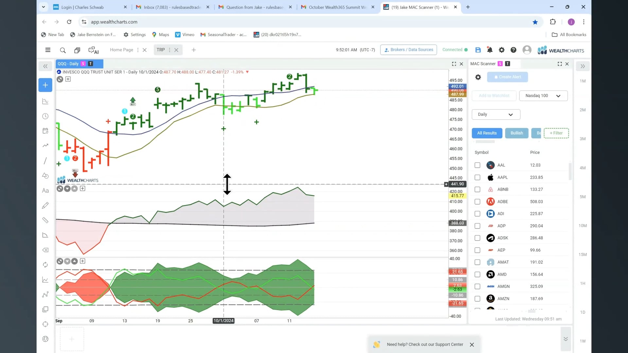Image resolution: width=628 pixels, height=353 pixels.
Task: Collapse the left sidebar double-chevron
Action: point(45,66)
